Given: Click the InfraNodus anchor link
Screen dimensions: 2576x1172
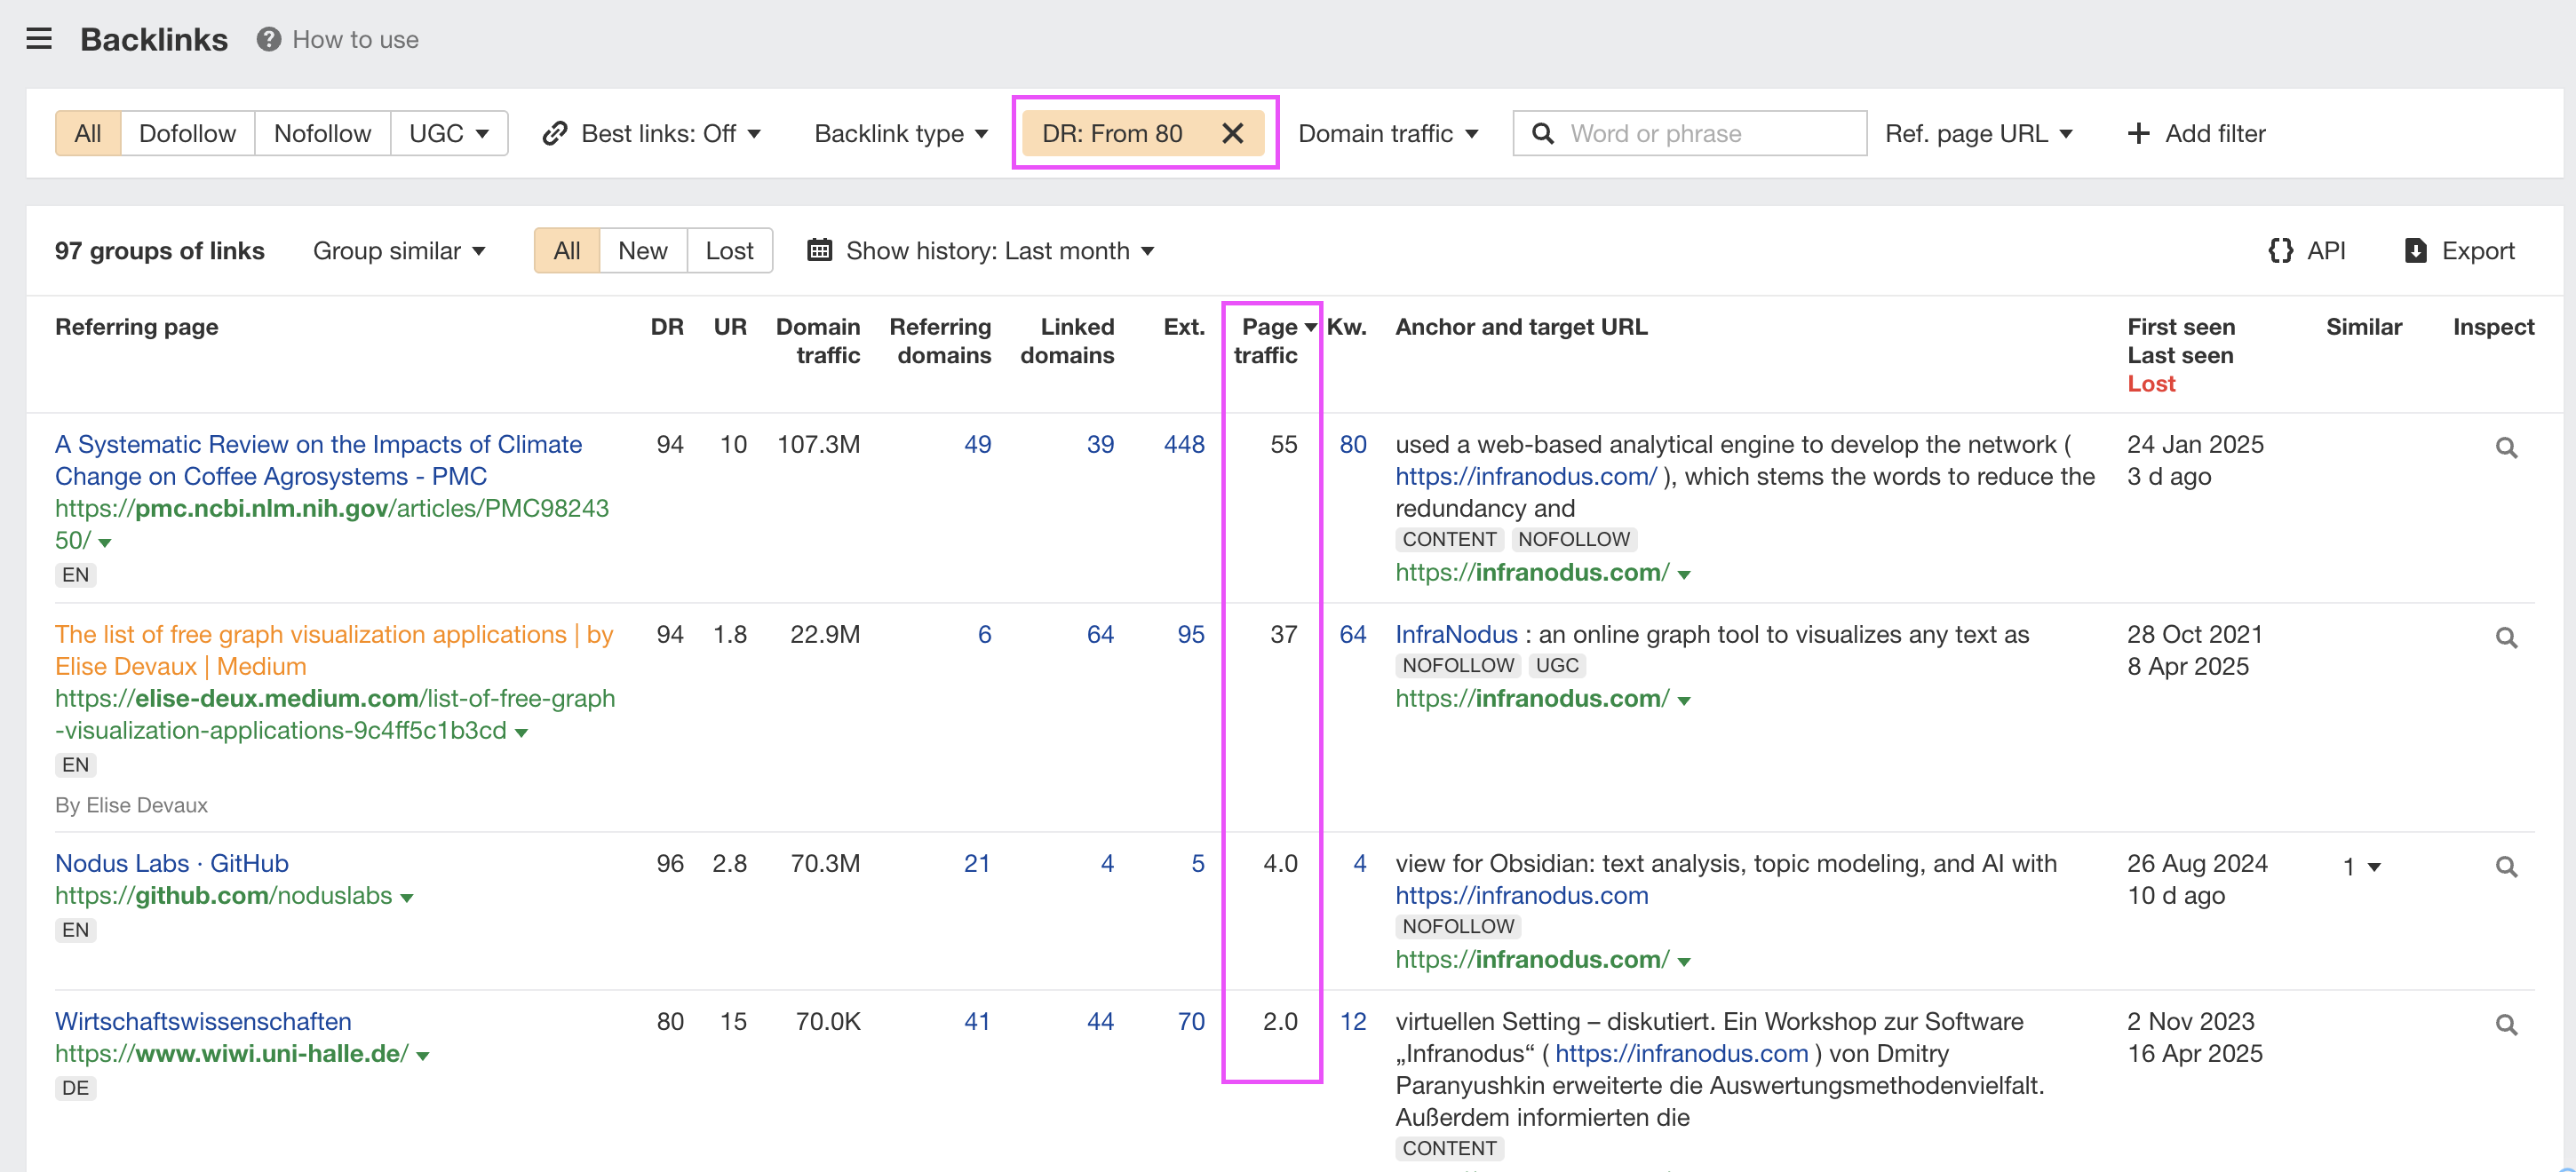Looking at the screenshot, I should (x=1456, y=635).
